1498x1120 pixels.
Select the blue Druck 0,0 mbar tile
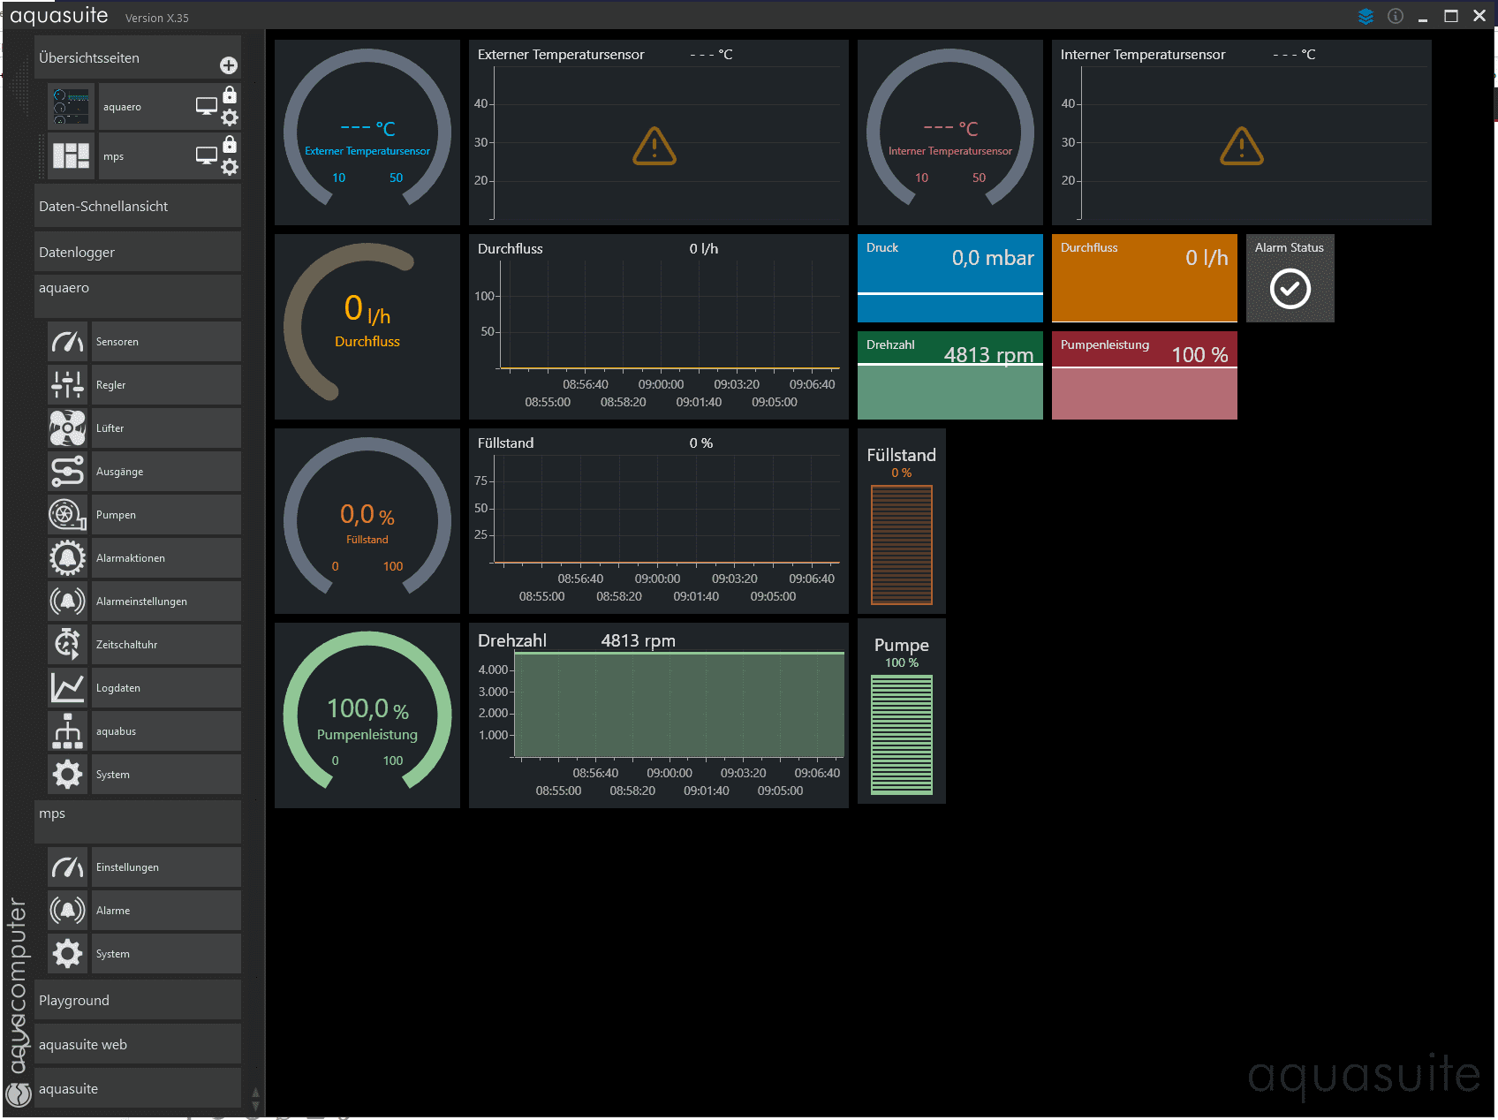tap(950, 278)
